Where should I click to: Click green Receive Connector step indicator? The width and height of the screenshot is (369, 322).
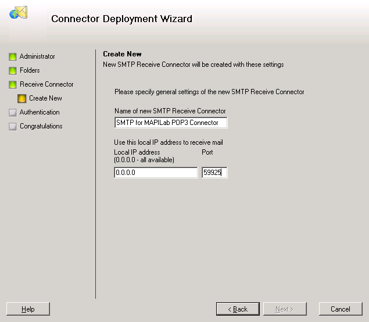12,84
